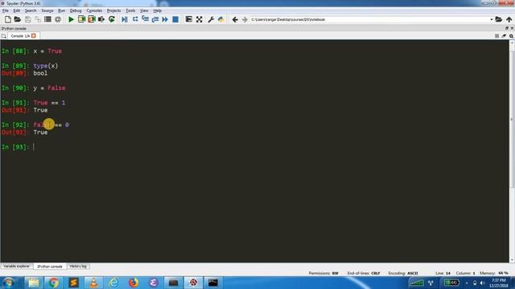Viewport: 515px width, 289px height.
Task: Browse console tabs icon left of Console 1/A
Action: click(3, 36)
